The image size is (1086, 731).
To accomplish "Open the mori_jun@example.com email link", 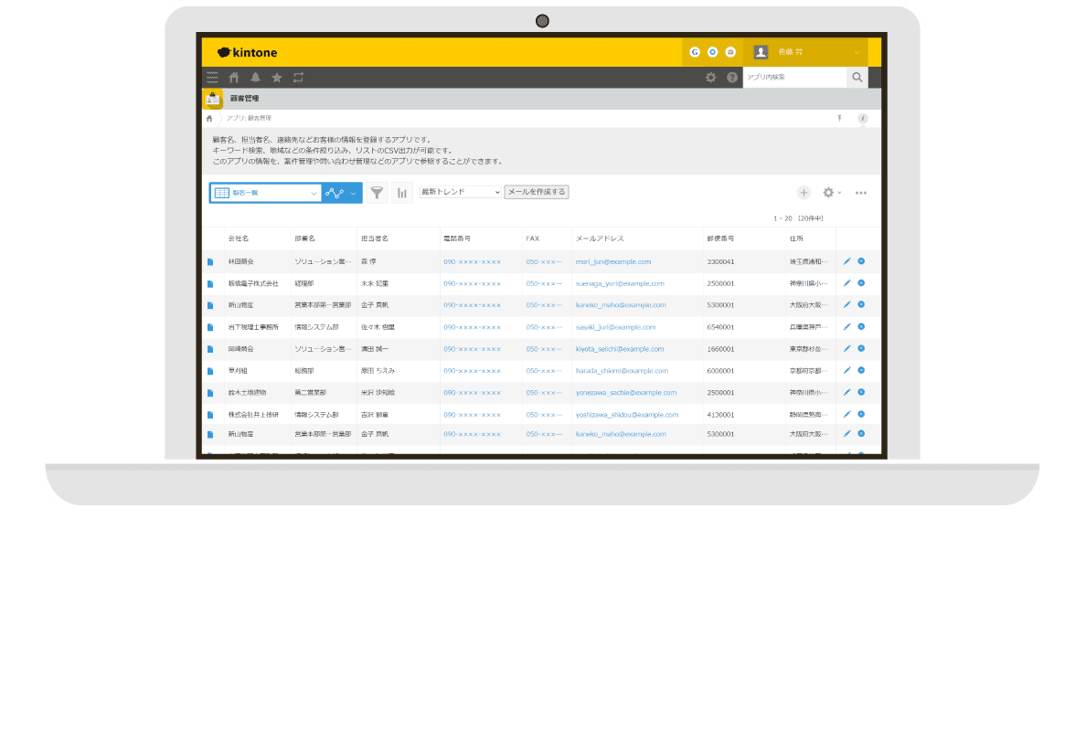I will pyautogui.click(x=612, y=261).
